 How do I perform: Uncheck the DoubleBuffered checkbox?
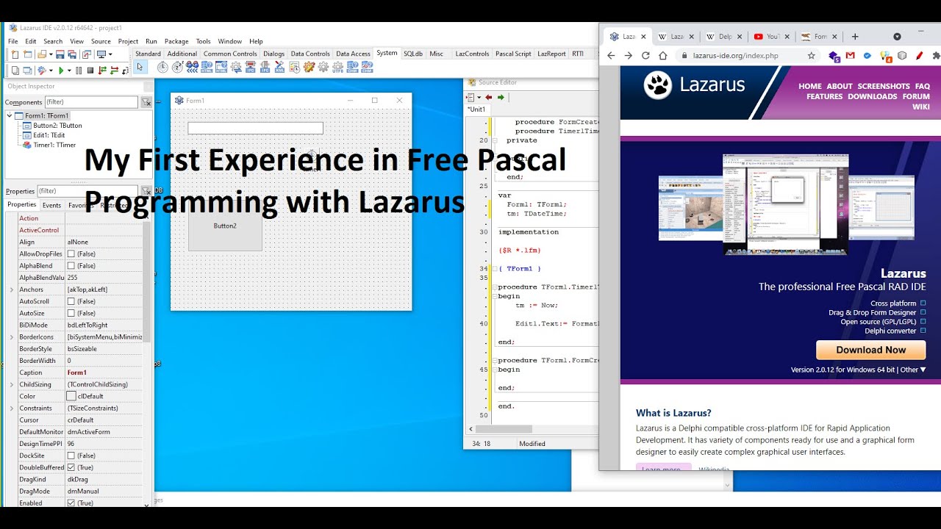coord(71,467)
